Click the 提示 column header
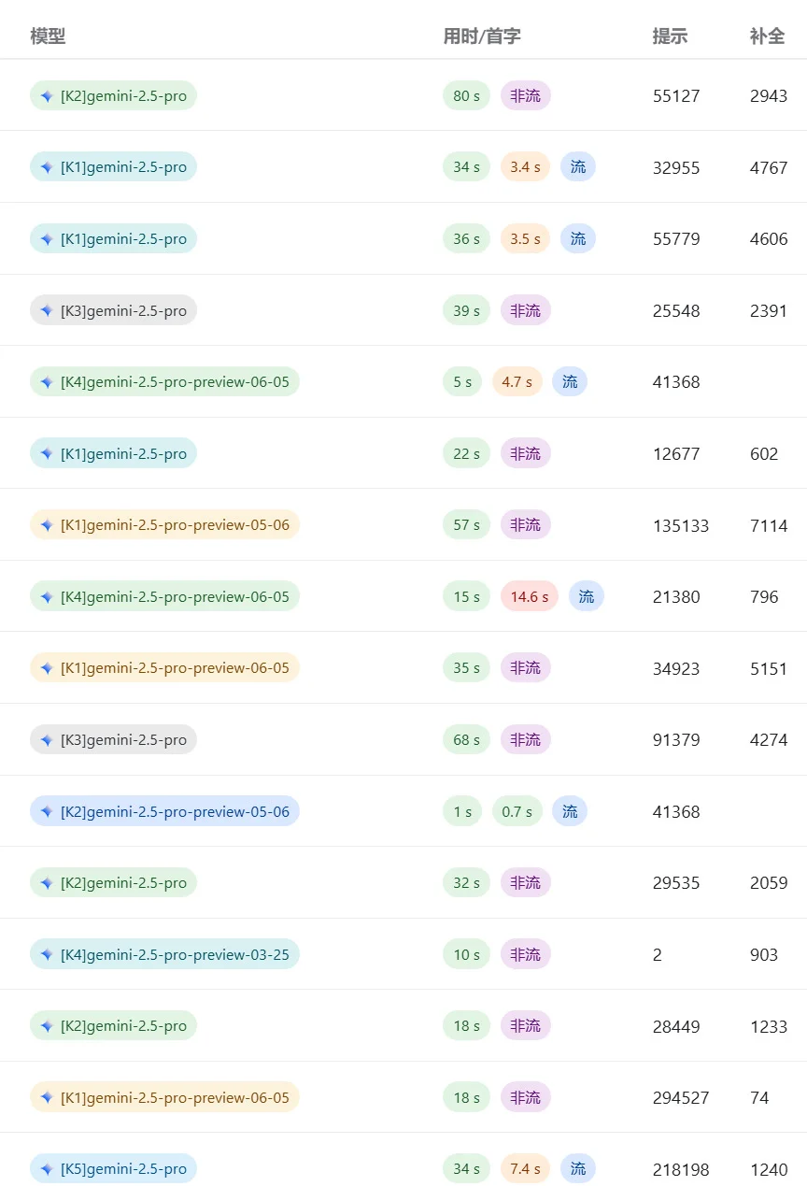This screenshot has width=807, height=1186. click(670, 36)
